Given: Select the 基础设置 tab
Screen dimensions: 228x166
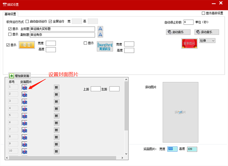Looking at the screenshot, I should click(x=11, y=14).
